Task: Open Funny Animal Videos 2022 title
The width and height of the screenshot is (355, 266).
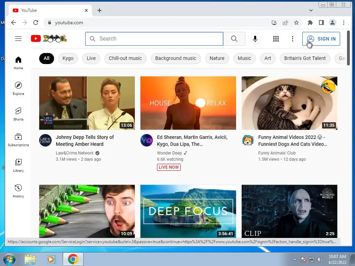Action: click(293, 141)
